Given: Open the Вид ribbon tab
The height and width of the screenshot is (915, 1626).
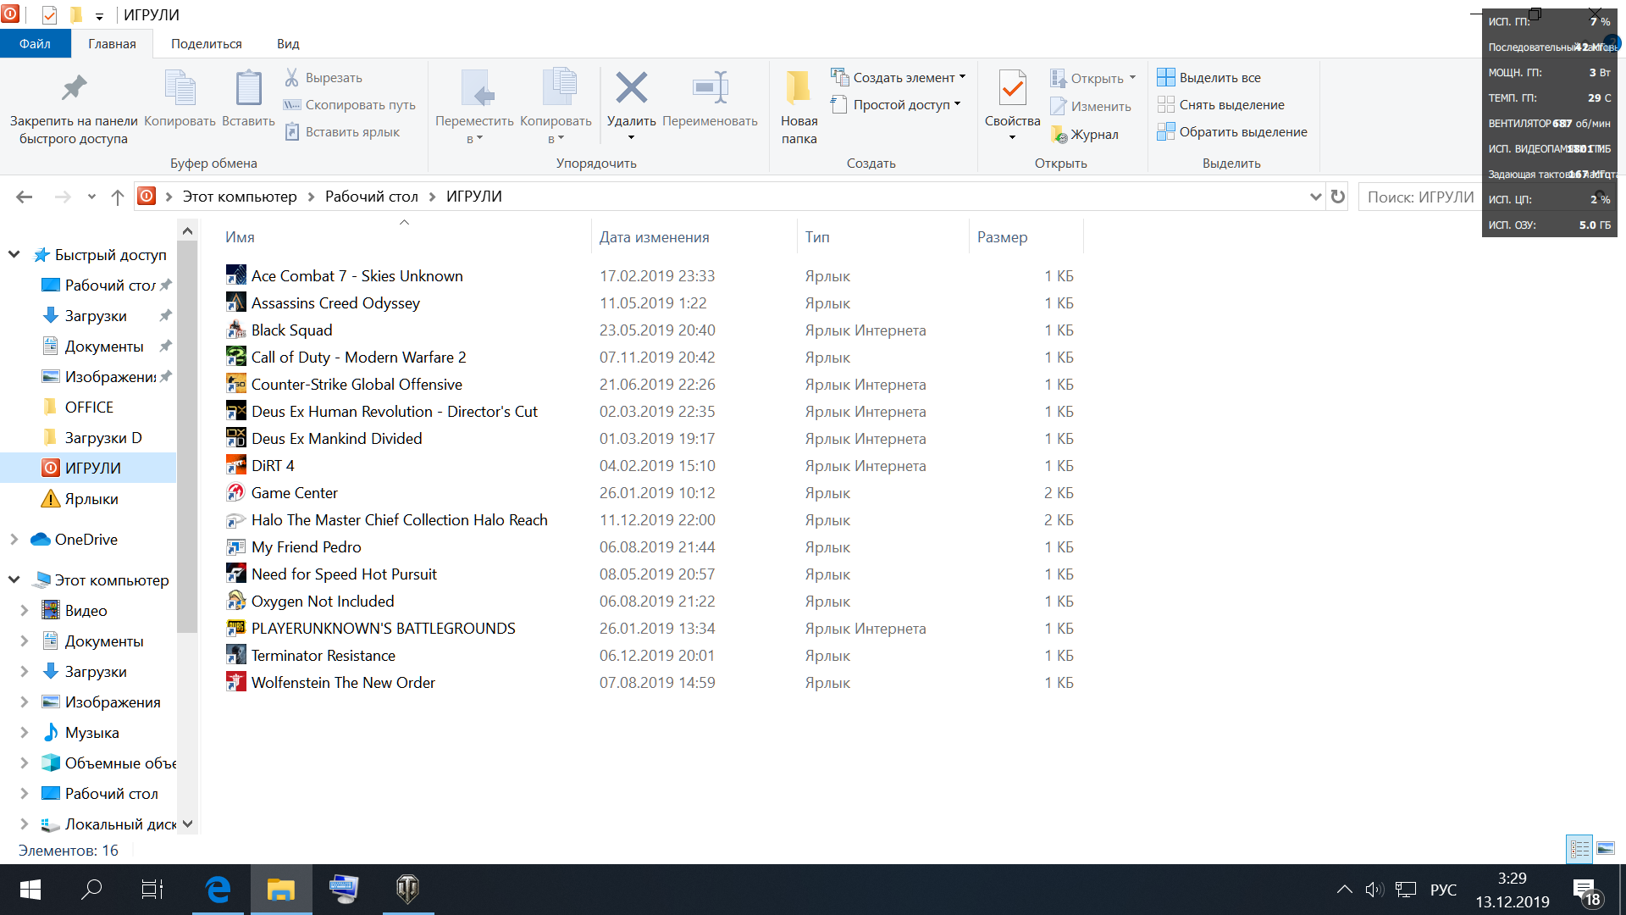Looking at the screenshot, I should coord(288,44).
